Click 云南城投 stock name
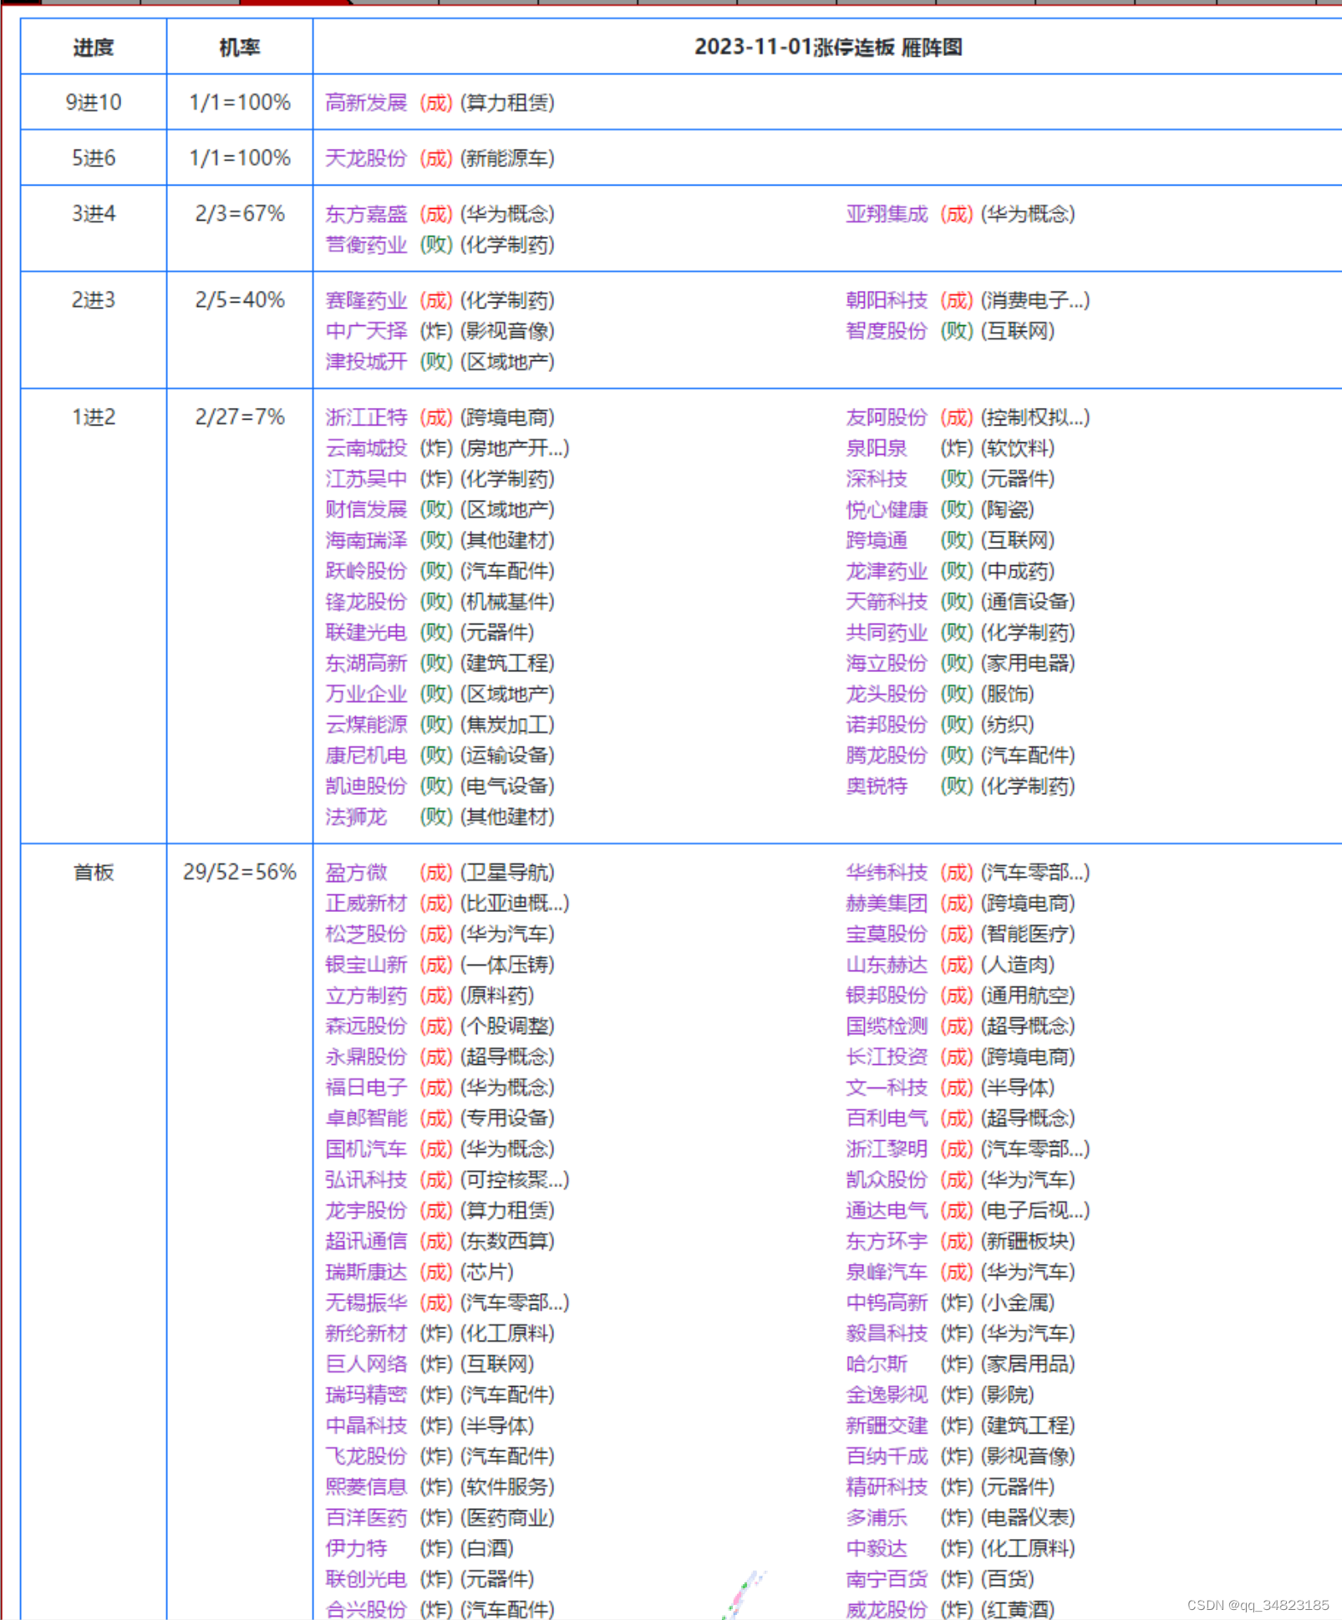Screen dimensions: 1342x1620 point(366,448)
